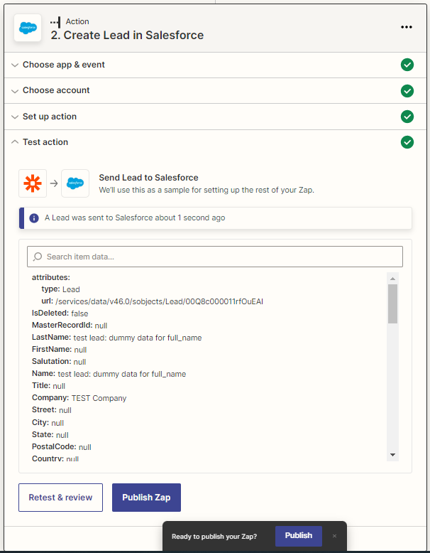Click the City: null row

[48, 422]
